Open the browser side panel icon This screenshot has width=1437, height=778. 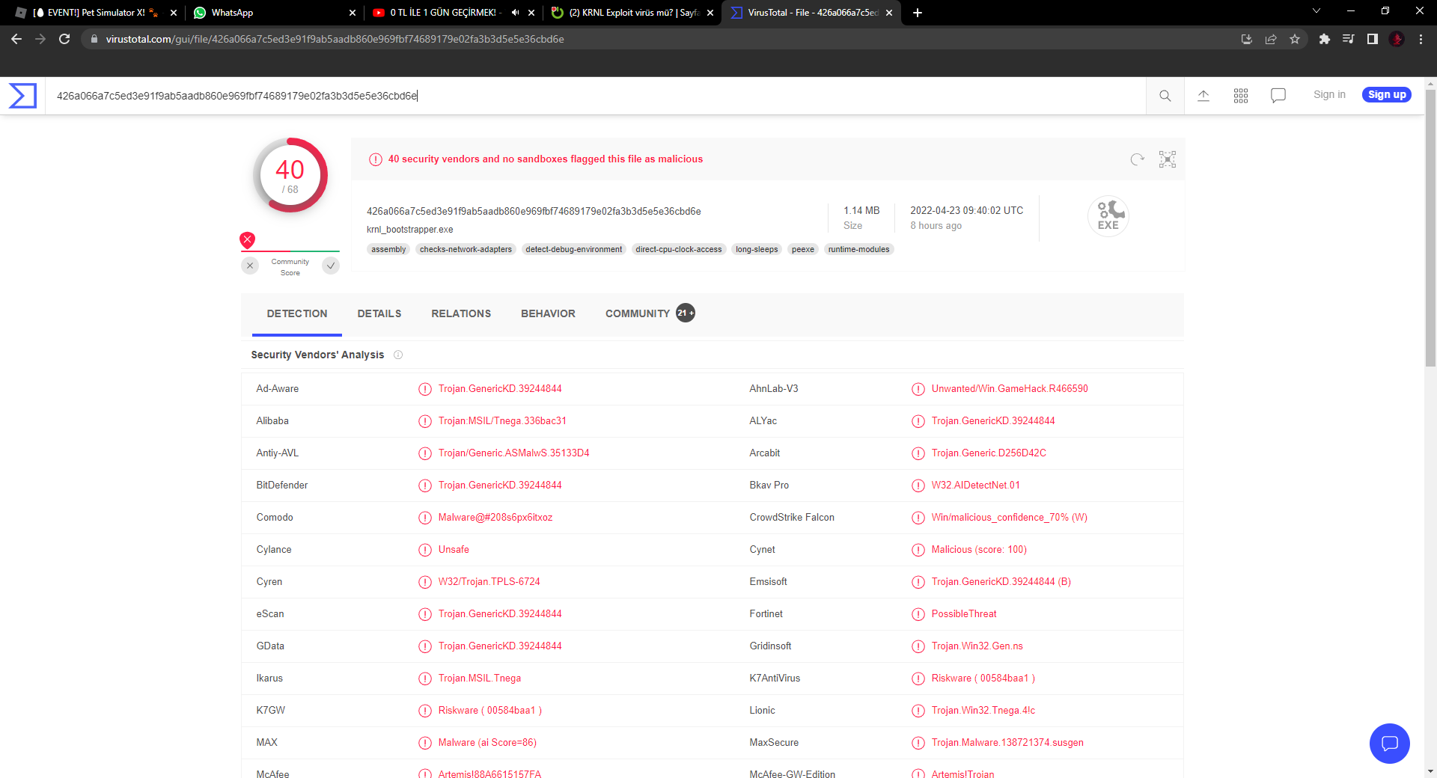point(1373,39)
